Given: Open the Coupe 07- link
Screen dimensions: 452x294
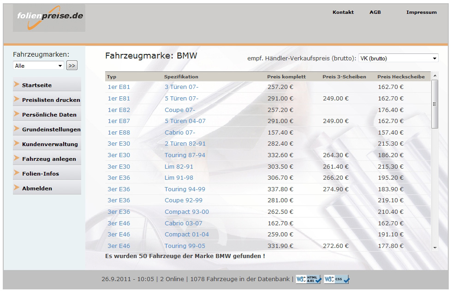Looking at the screenshot, I should (180, 110).
